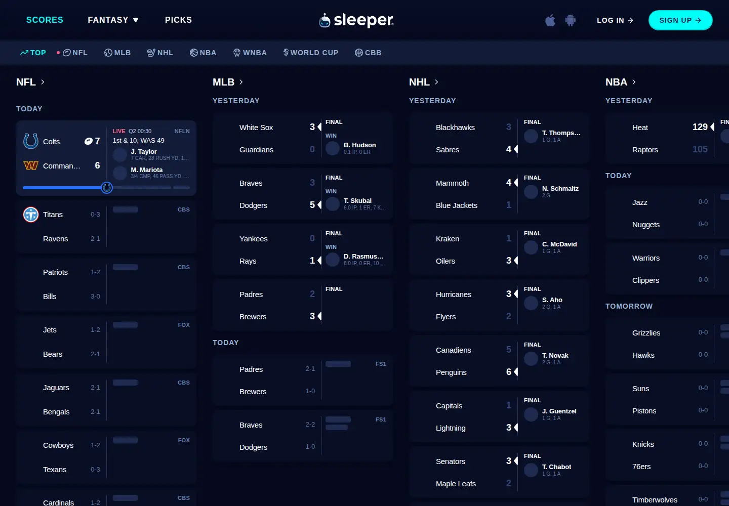Open the Apple app download icon
729x506 pixels.
tap(550, 20)
